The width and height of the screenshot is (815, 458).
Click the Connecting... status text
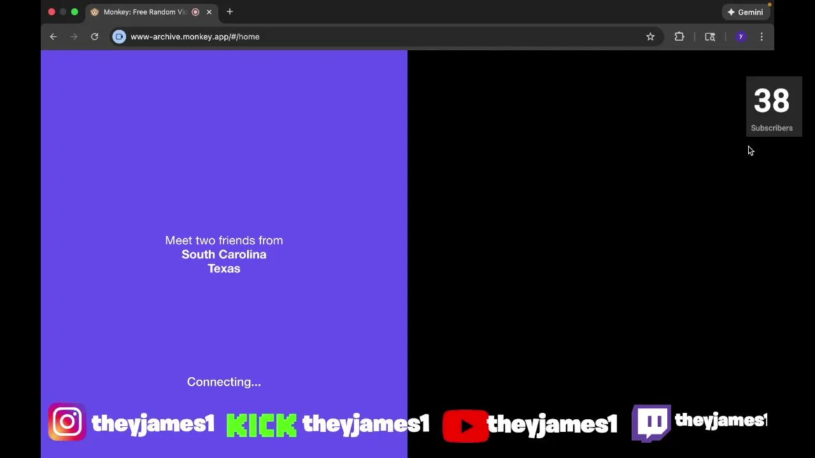coord(224,382)
